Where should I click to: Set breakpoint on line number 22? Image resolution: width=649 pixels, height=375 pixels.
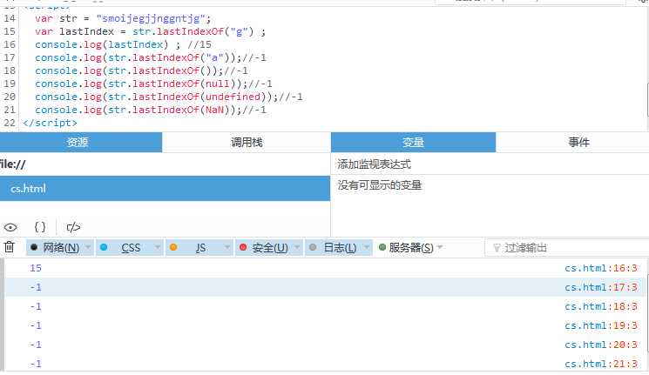pyautogui.click(x=10, y=123)
